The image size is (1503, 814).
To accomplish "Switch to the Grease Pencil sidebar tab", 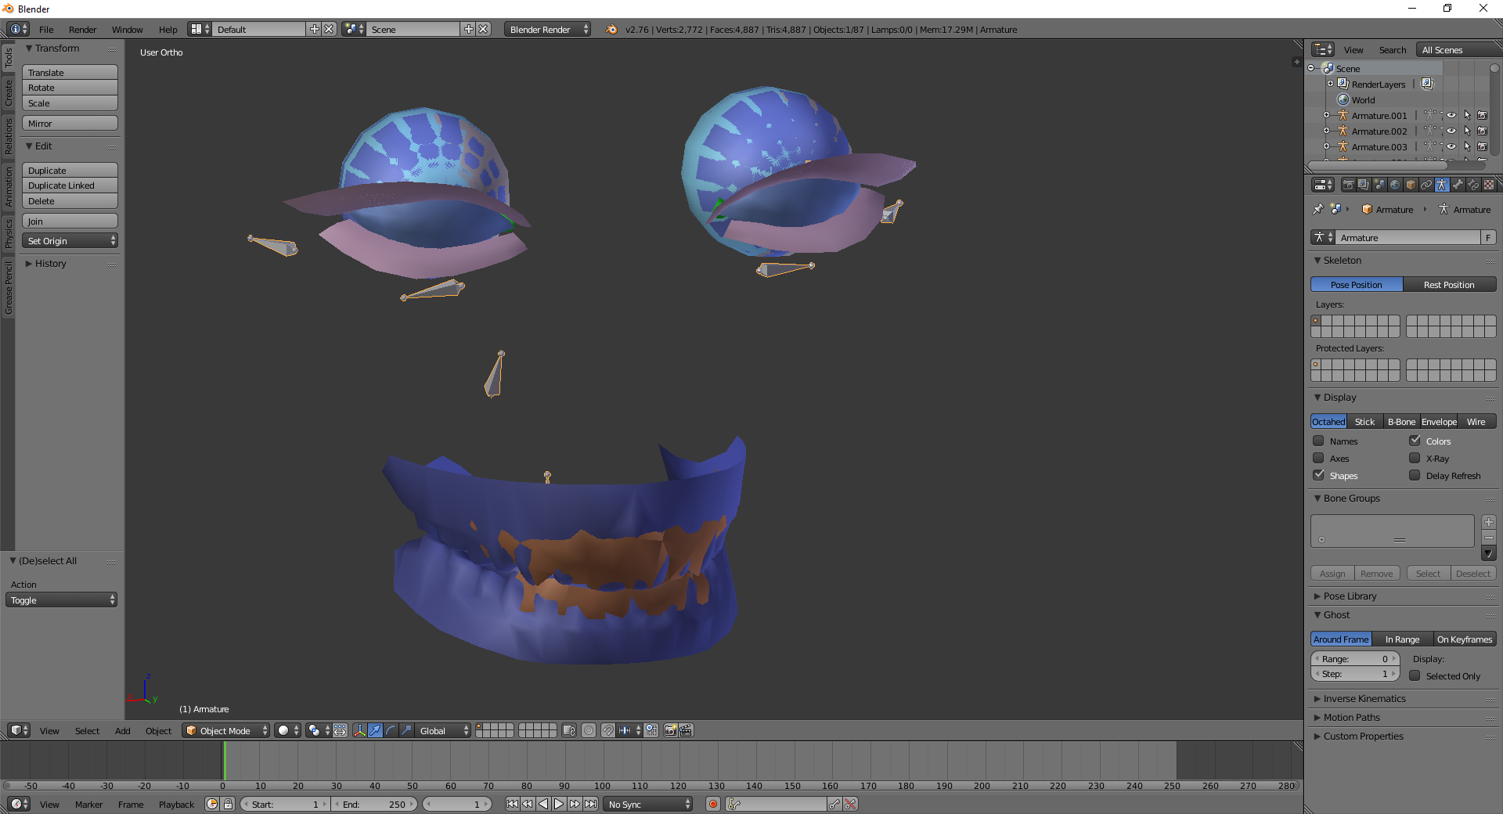I will point(8,288).
